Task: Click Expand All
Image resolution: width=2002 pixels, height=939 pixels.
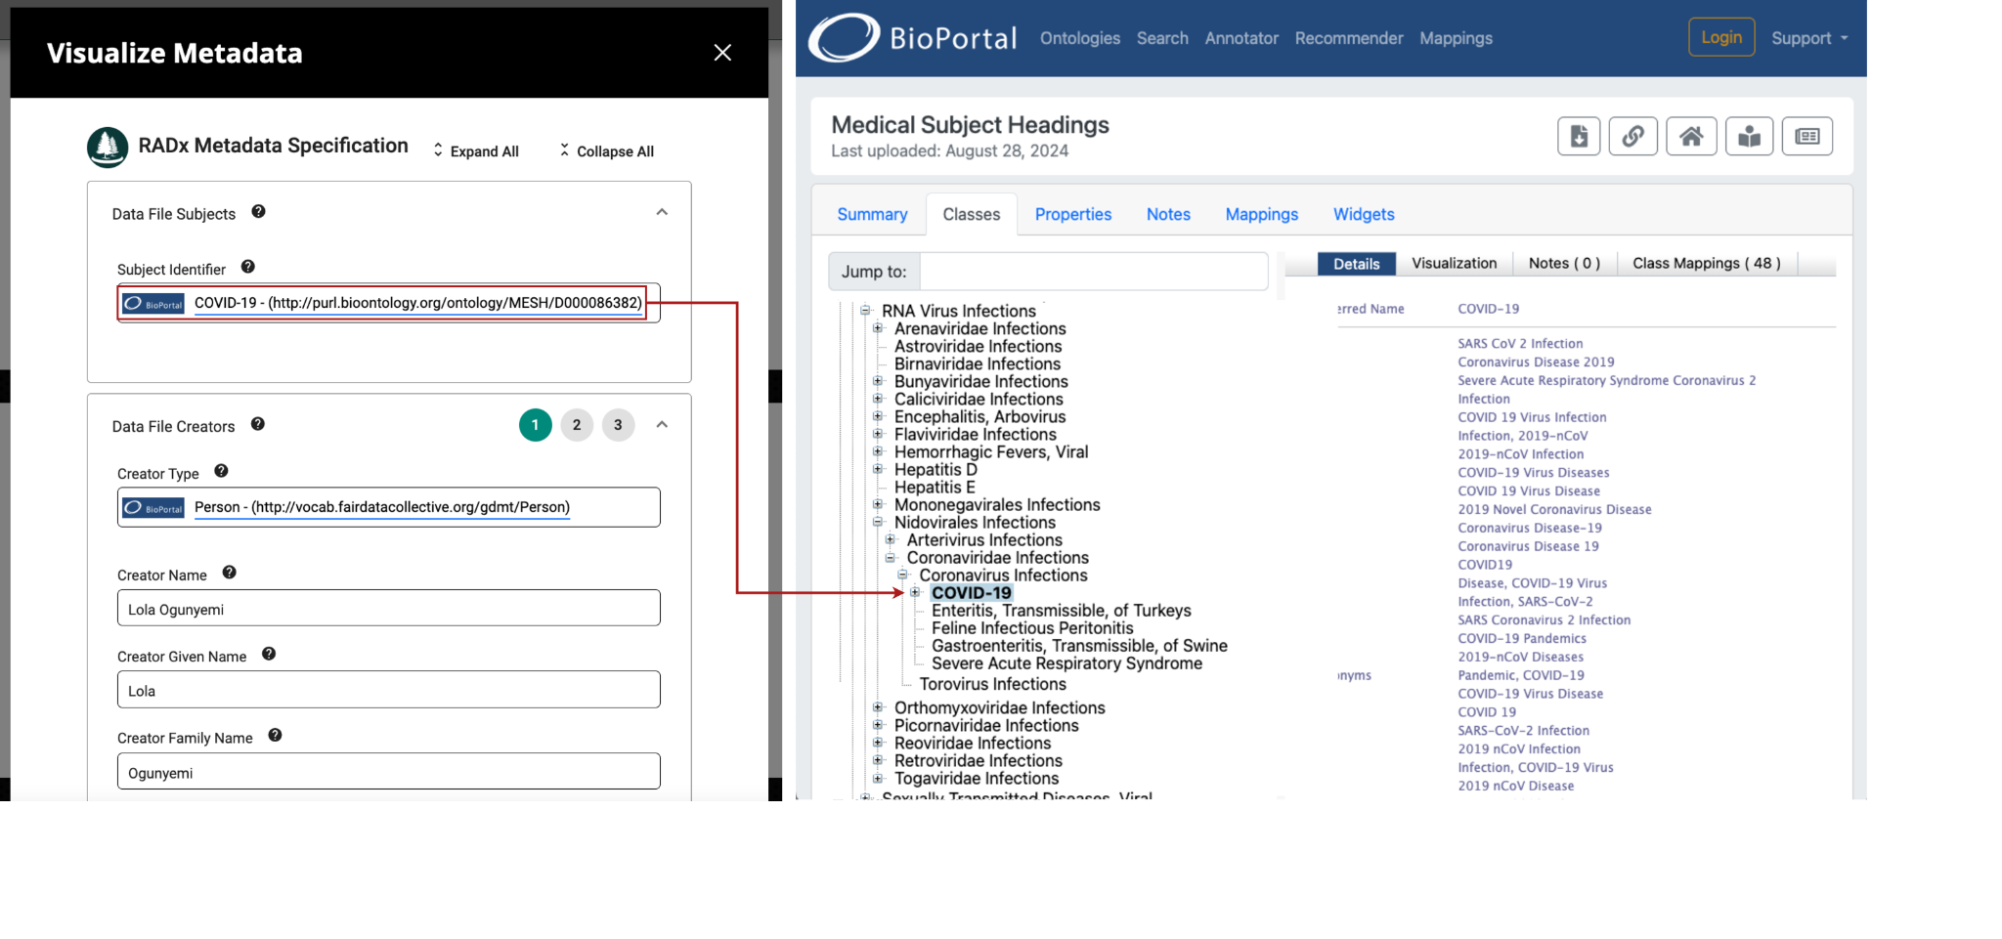Action: pyautogui.click(x=475, y=151)
